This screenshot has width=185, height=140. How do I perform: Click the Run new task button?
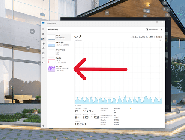pos(152,29)
